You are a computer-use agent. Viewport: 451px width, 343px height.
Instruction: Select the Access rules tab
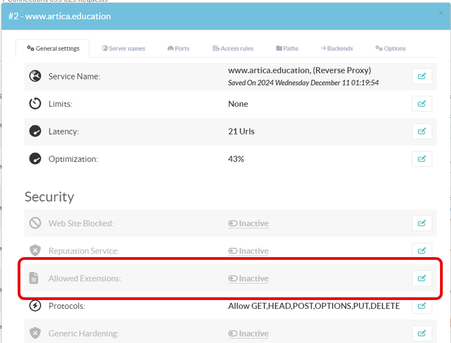(x=233, y=48)
